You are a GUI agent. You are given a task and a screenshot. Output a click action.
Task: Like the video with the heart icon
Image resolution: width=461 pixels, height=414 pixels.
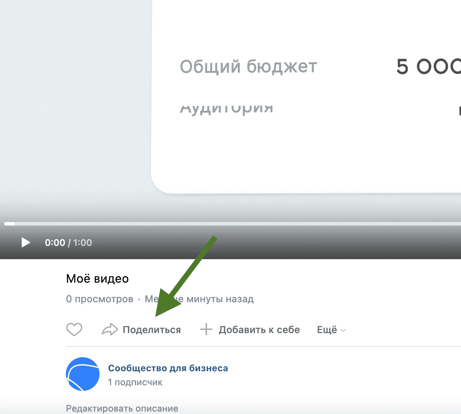click(x=74, y=330)
